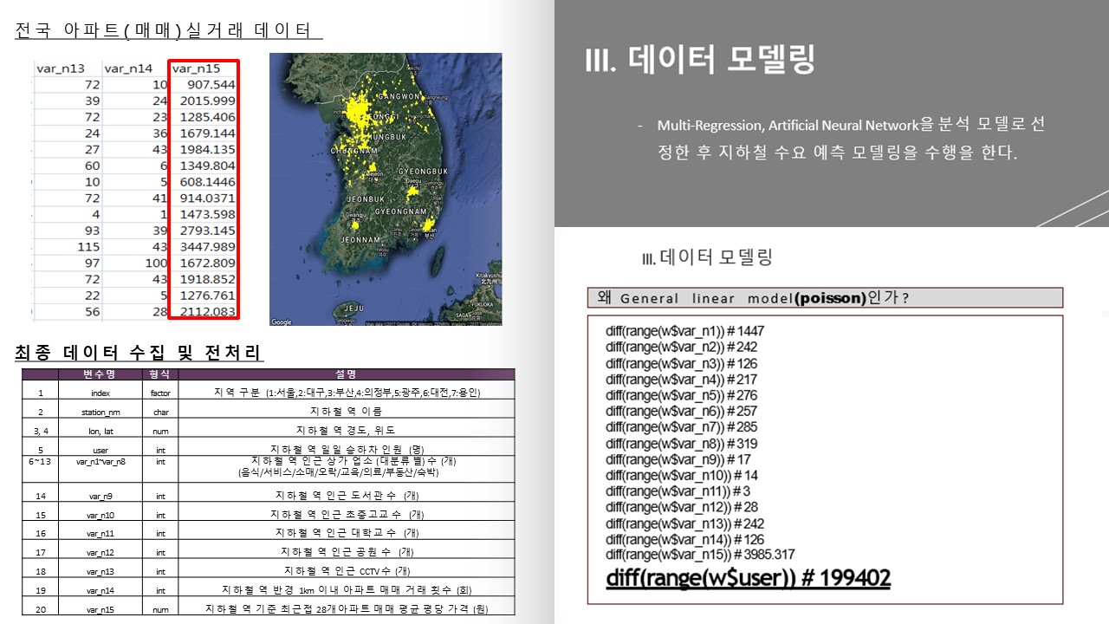Click the 변수명 table header
Screen dimensions: 1109x624
[101, 374]
